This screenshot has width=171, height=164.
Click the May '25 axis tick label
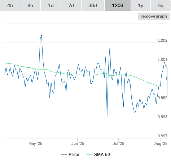35,143
